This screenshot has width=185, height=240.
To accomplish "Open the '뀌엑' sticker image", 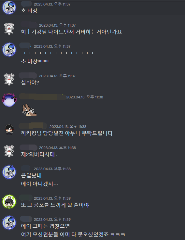I will click(29, 110).
